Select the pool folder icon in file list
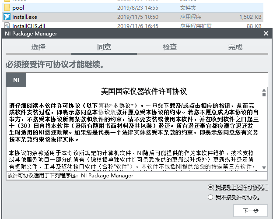The width and height of the screenshot is (273, 219). [x=7, y=8]
